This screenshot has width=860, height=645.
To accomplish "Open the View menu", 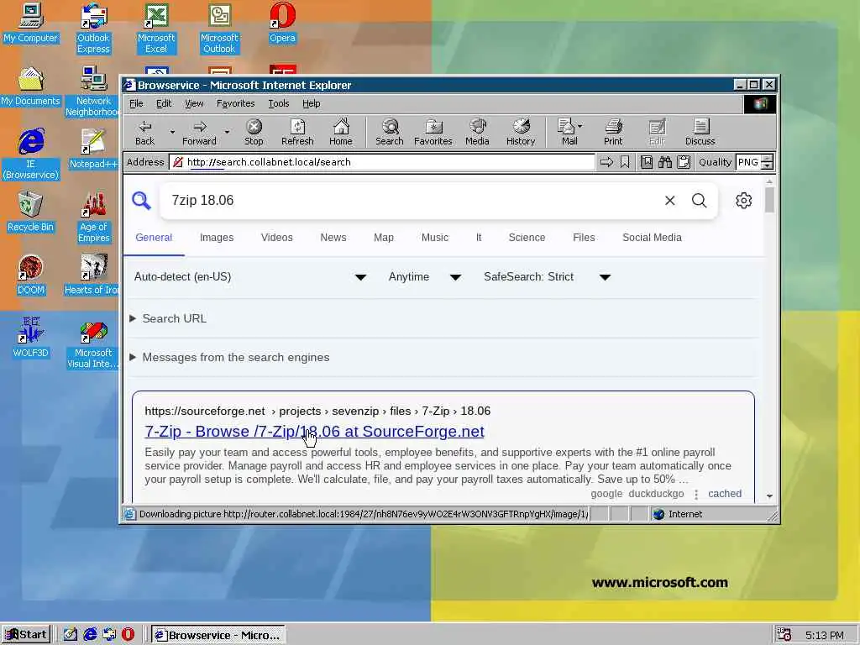I will 194,103.
